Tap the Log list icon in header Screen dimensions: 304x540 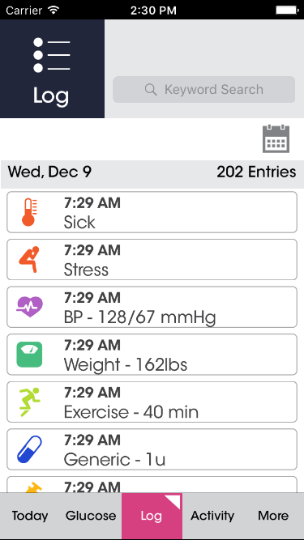(52, 55)
